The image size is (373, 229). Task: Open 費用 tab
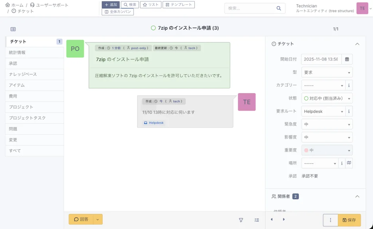(x=34, y=96)
